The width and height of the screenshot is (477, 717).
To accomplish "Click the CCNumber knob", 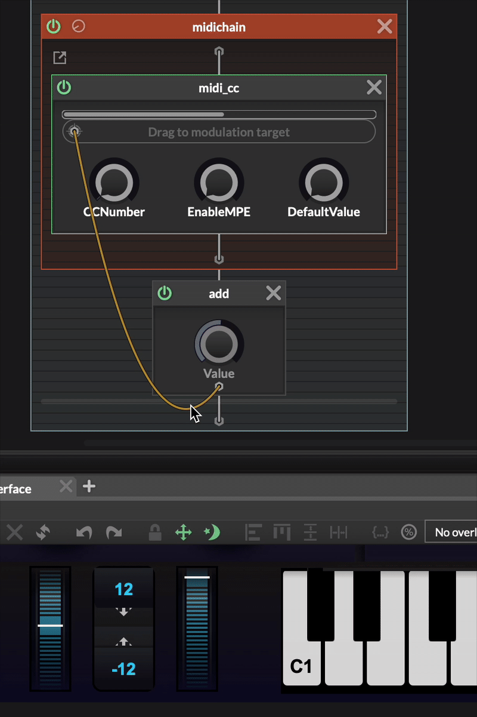I will click(114, 182).
